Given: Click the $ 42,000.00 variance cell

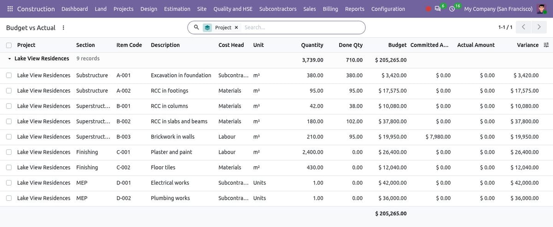Looking at the screenshot, I should 524,183.
